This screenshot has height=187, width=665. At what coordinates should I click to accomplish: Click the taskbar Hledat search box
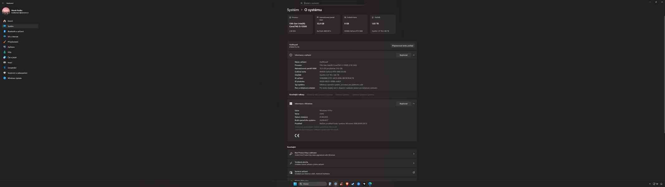pyautogui.click(x=313, y=184)
